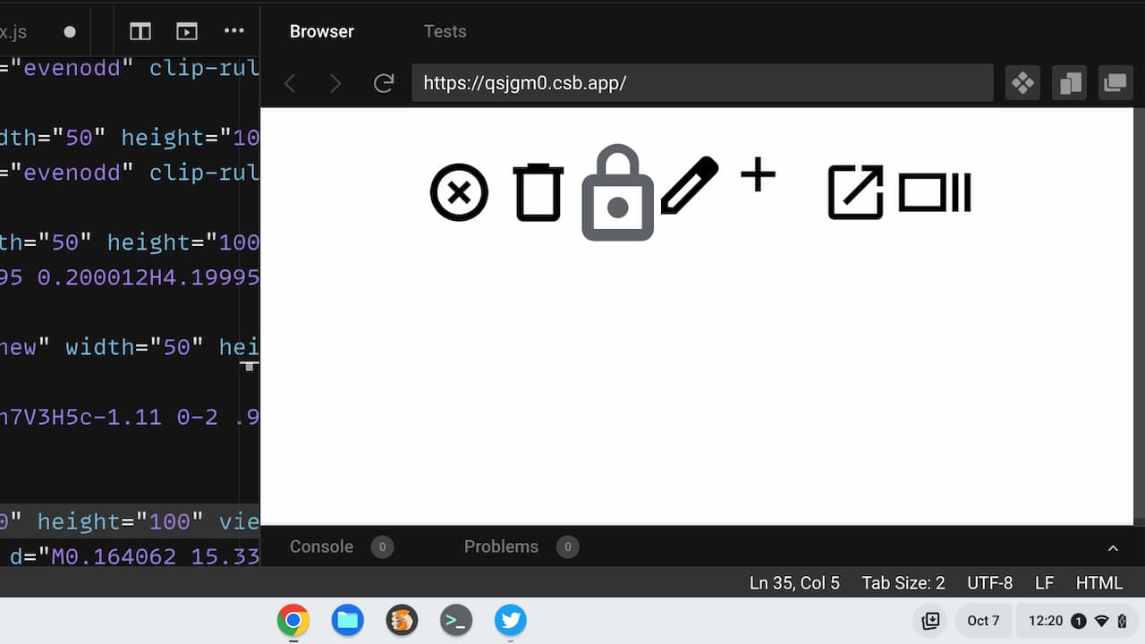Screen dimensions: 1145x644
Task: Refresh the preview browser page
Action: click(x=384, y=83)
